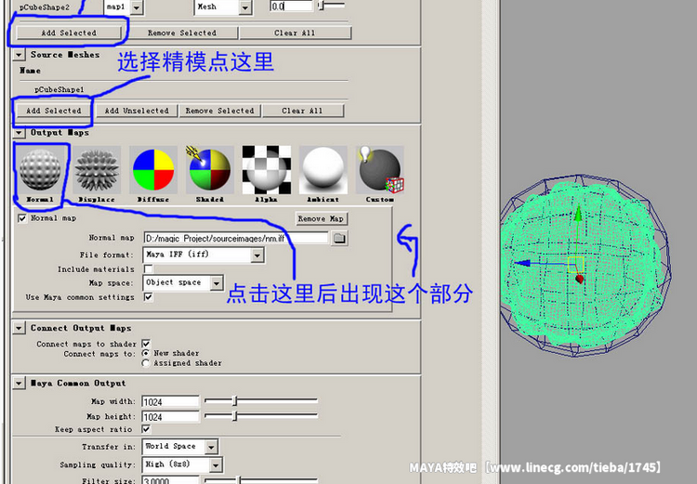The height and width of the screenshot is (484, 697).
Task: Click the Normal map file path field
Action: click(x=236, y=238)
